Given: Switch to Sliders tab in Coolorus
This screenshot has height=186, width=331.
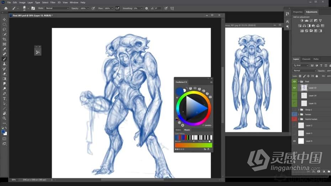Looking at the screenshot, I should (x=178, y=130).
